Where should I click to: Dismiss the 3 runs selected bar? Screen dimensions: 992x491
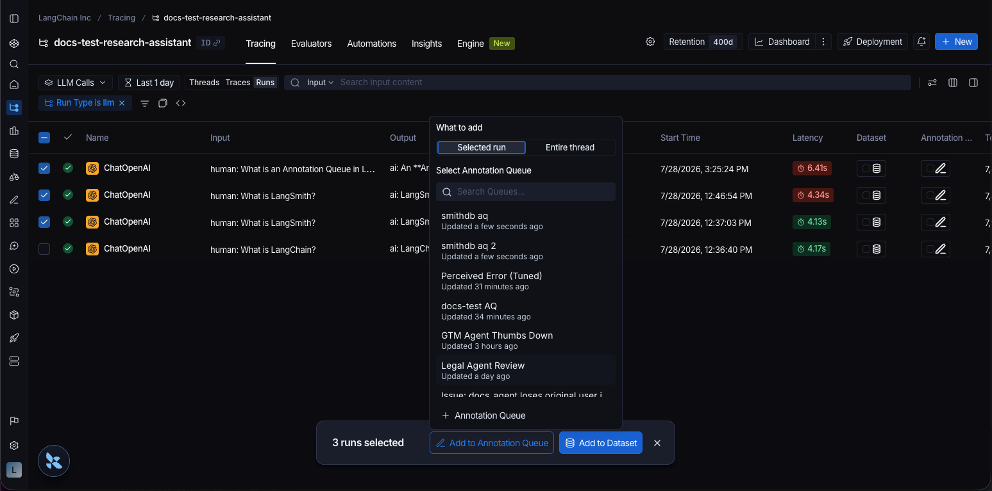pyautogui.click(x=657, y=443)
